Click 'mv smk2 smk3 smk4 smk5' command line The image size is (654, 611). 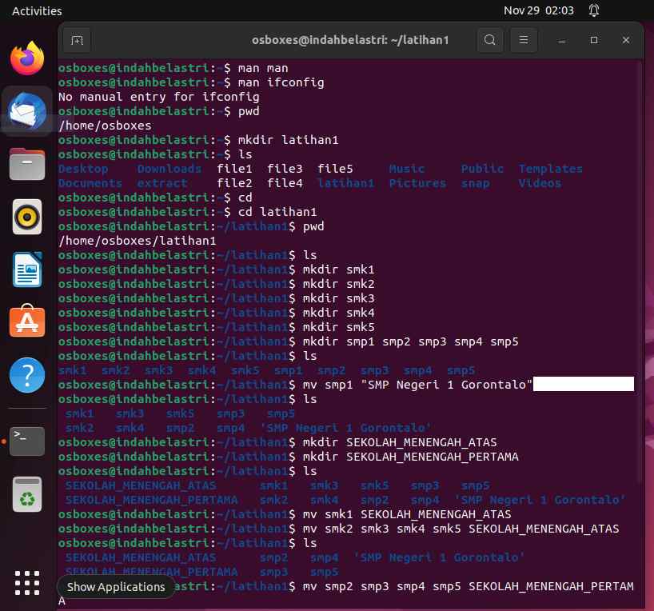[461, 529]
